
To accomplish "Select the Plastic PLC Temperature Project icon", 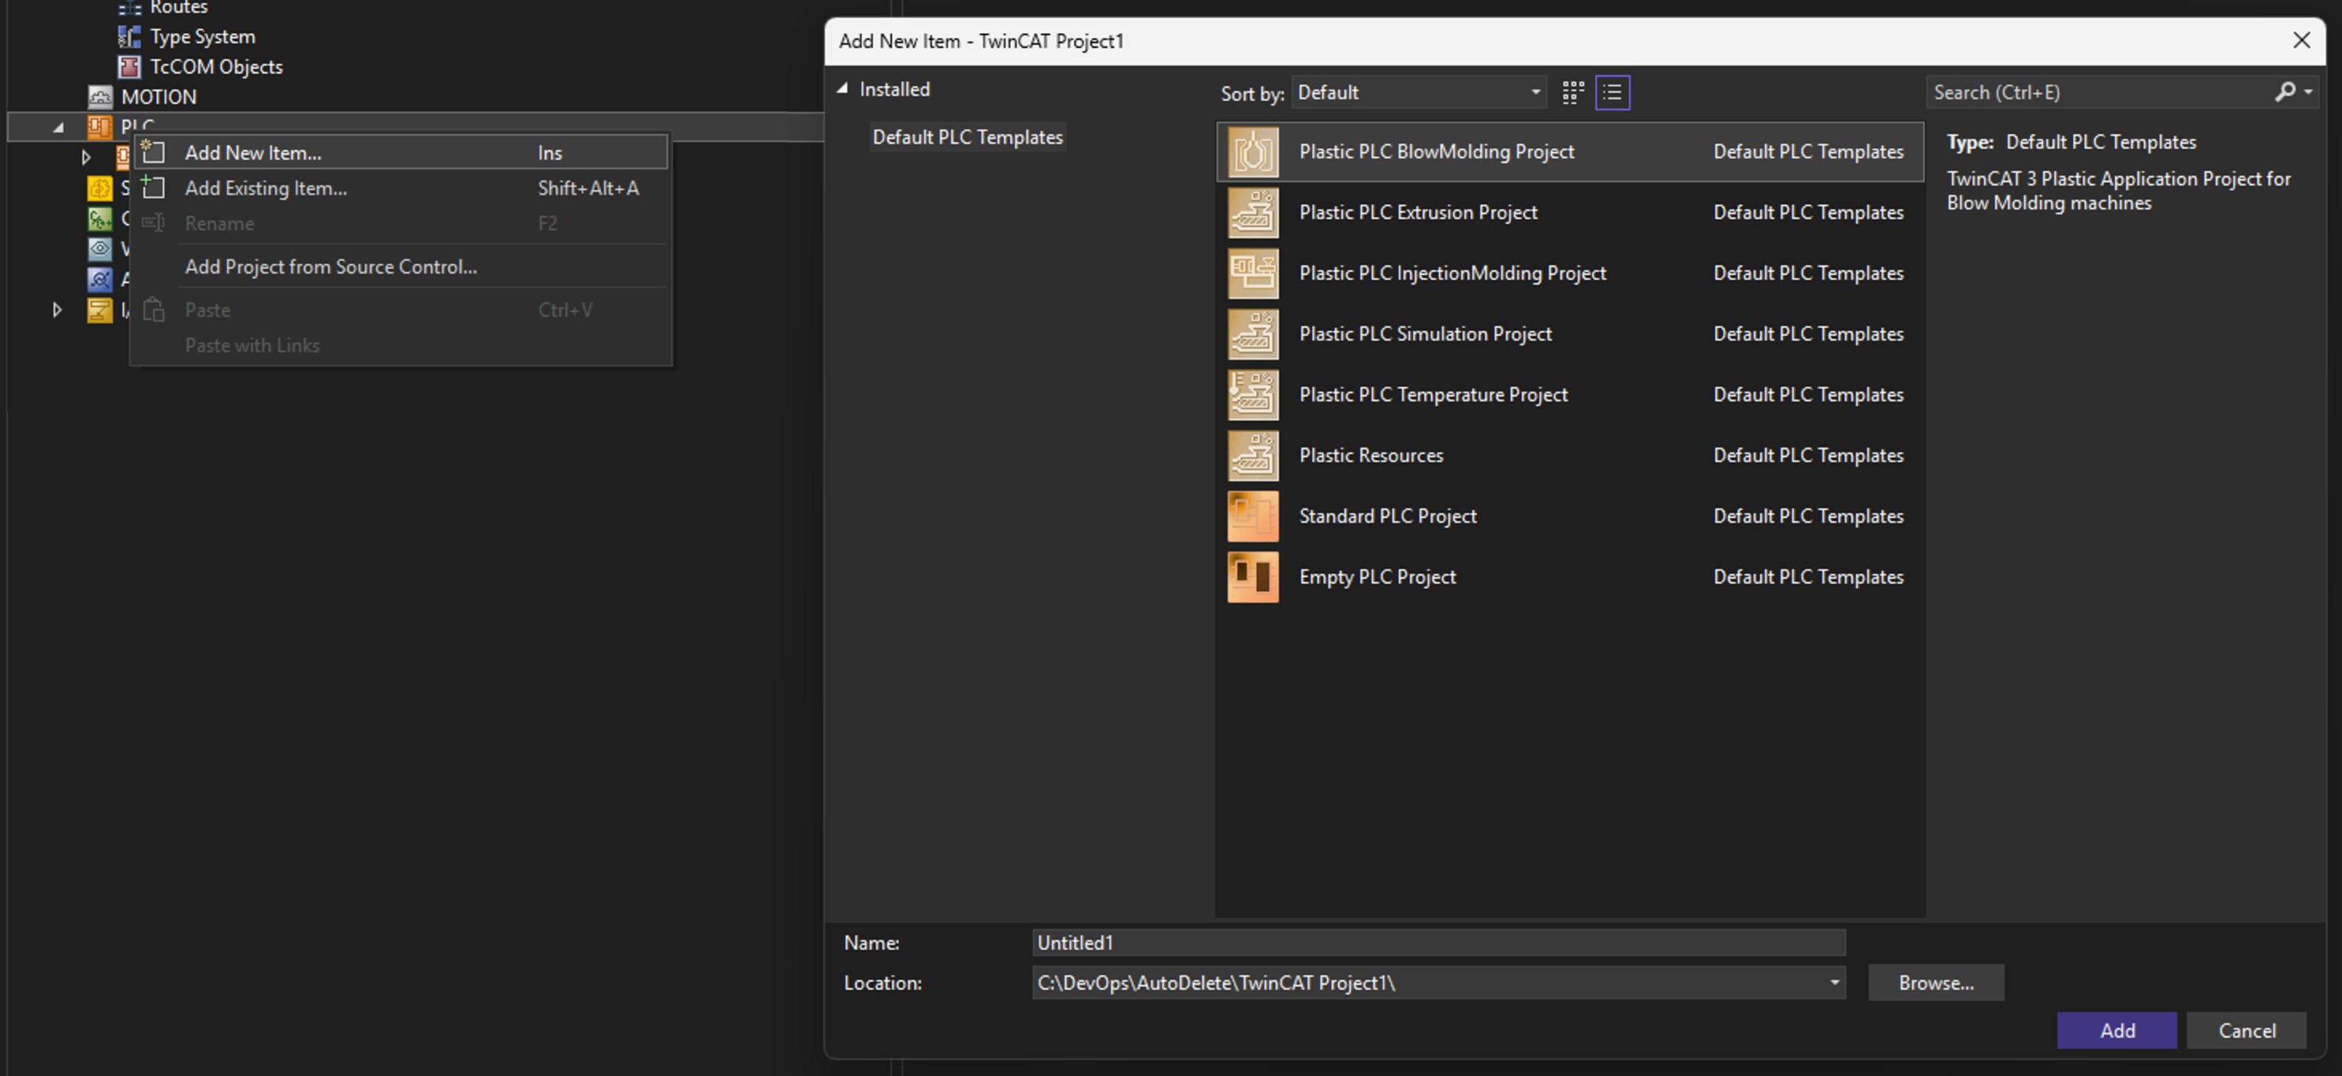I will (x=1253, y=395).
